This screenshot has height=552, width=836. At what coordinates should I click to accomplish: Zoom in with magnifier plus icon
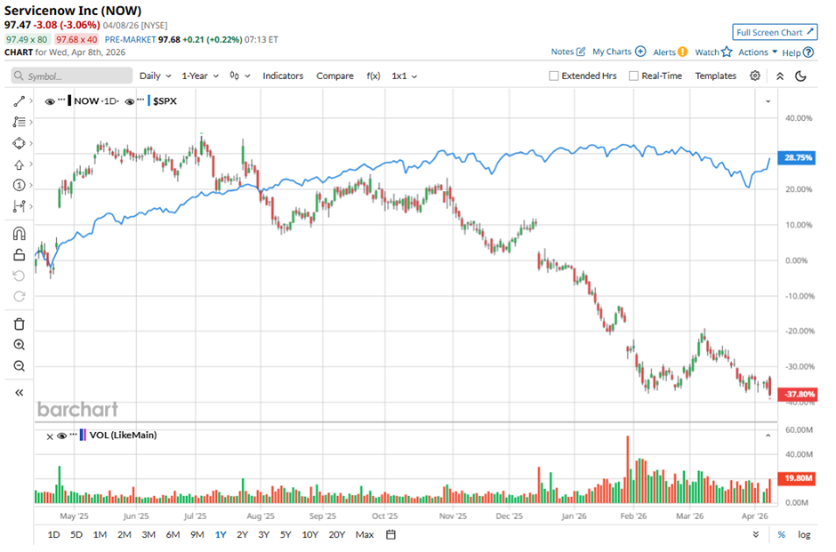tap(20, 345)
